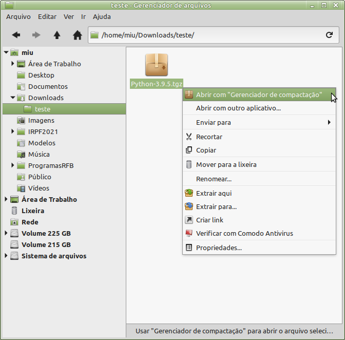Screen dimensions: 345x340
Task: Expand the bold Área de Trabalho root node
Action: (6, 199)
